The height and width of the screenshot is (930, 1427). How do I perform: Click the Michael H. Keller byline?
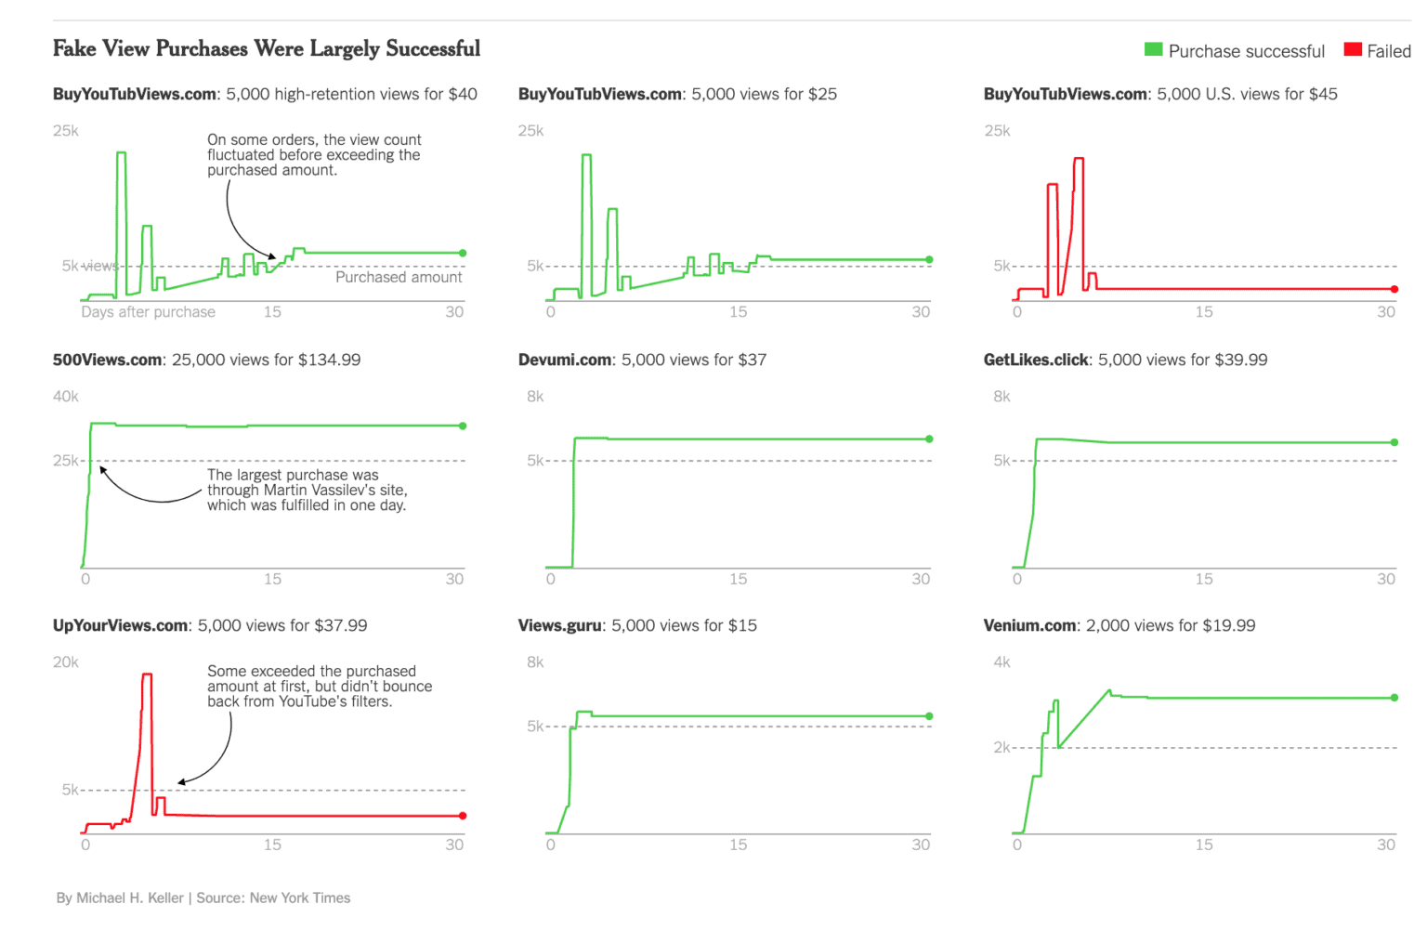pos(130,897)
